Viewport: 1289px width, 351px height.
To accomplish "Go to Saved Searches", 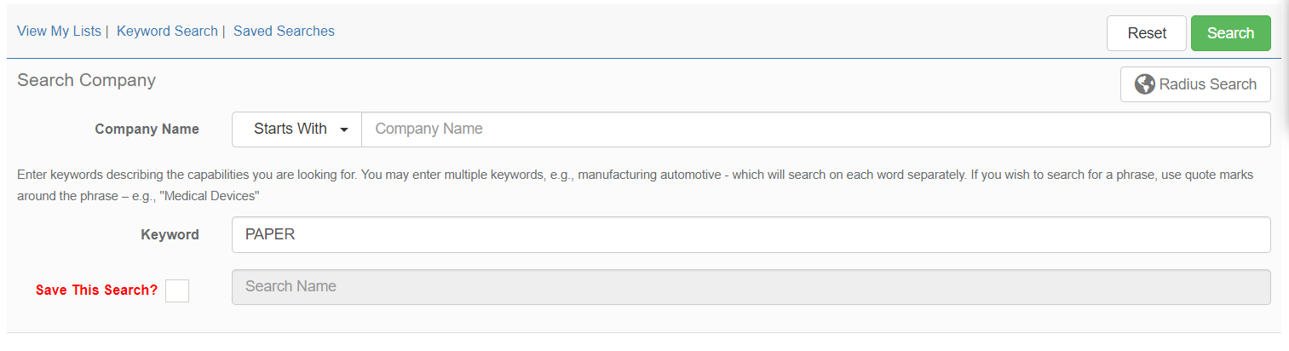I will pos(284,31).
